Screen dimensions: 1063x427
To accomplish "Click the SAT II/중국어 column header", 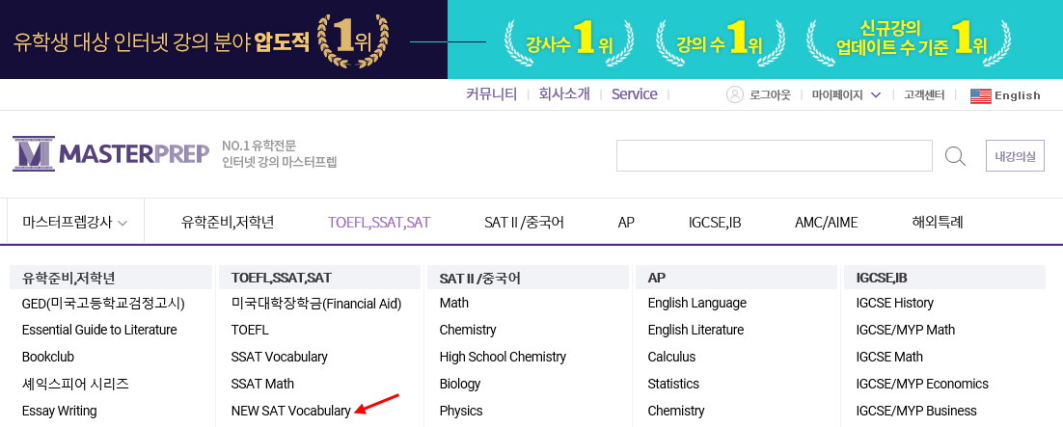I will [x=528, y=278].
